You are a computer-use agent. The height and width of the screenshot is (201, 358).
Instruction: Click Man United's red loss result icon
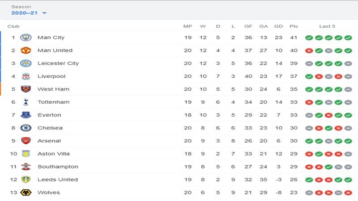pyautogui.click(x=309, y=50)
